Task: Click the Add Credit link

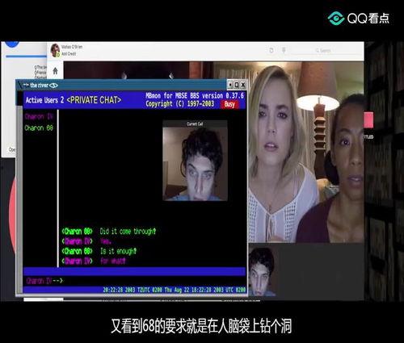Action: (69, 54)
